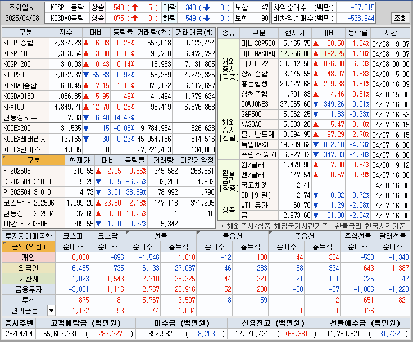Screen dimensions: 413x342
Task: Click the 주식선물 column header
Action: point(358,236)
